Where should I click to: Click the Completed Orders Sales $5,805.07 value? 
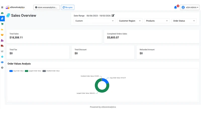tap(113, 37)
